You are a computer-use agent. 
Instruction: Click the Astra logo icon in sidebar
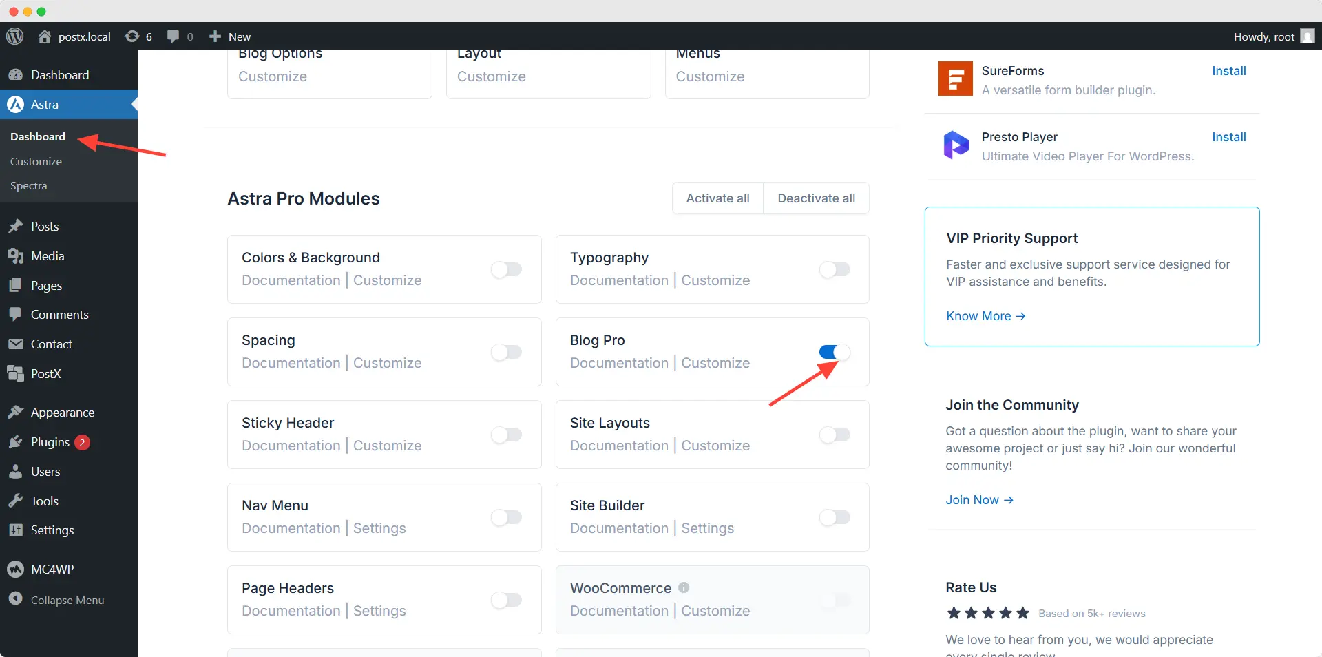pos(15,104)
